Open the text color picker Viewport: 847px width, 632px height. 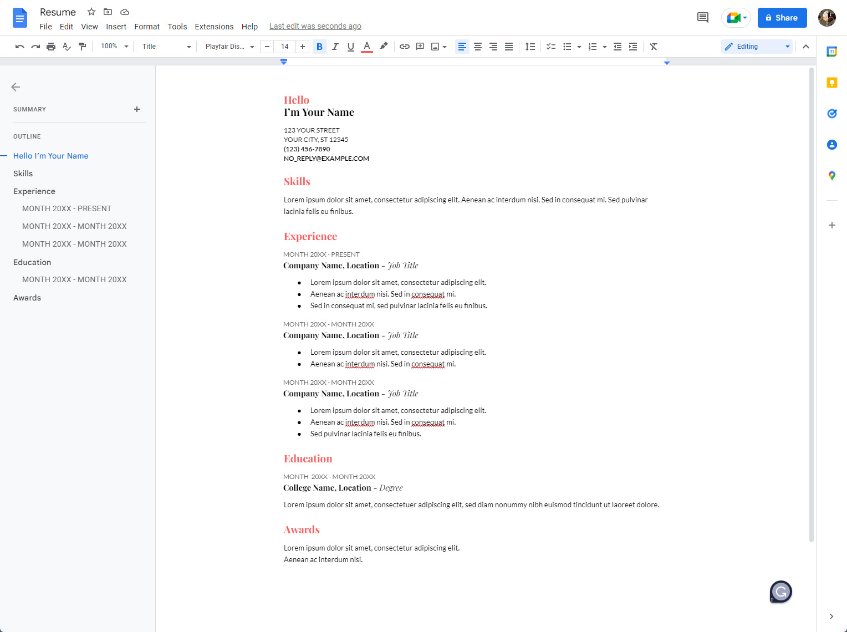[x=366, y=47]
